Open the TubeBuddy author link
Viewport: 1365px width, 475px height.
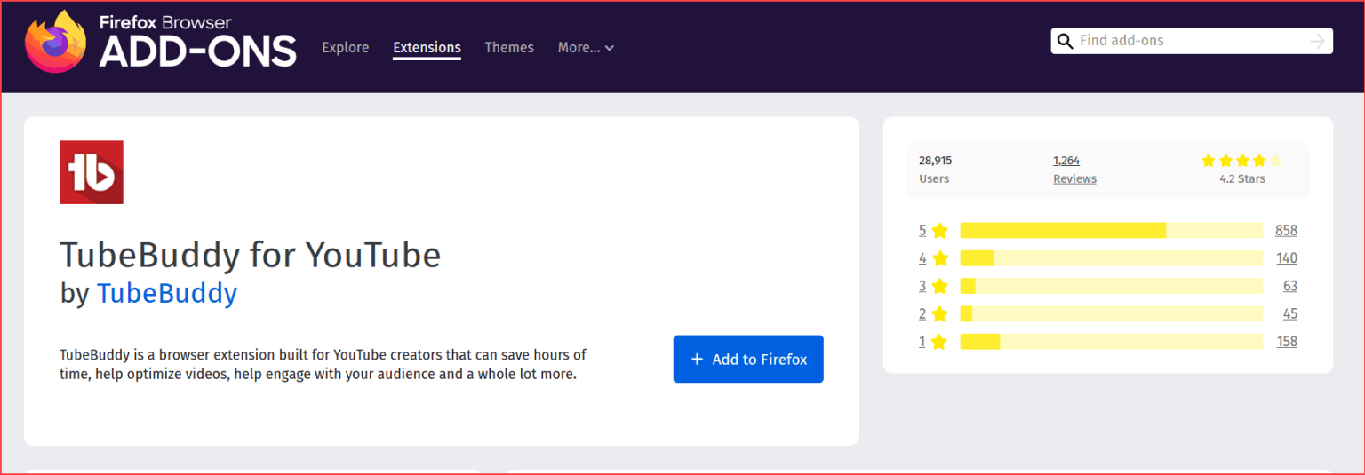(x=167, y=294)
